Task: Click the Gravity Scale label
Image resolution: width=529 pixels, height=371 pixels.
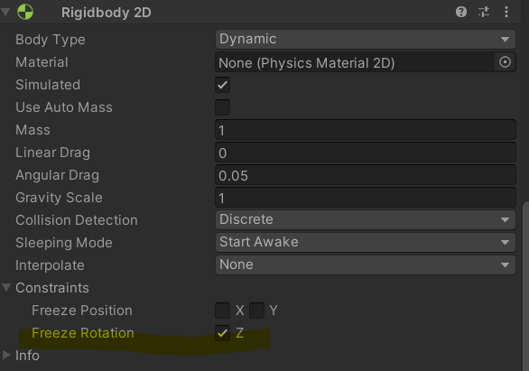Action: point(59,198)
